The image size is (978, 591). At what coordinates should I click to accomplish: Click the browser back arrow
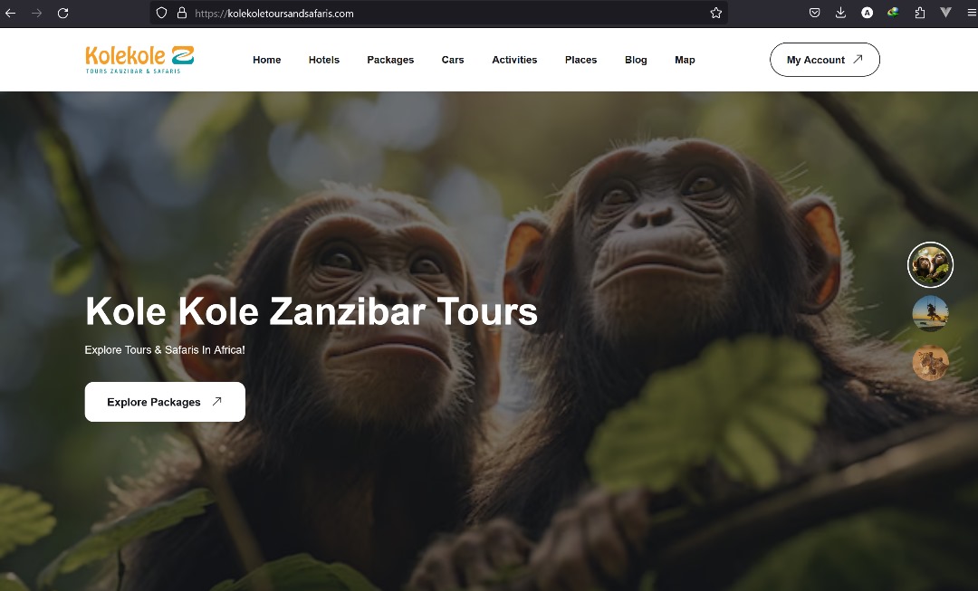click(x=11, y=13)
